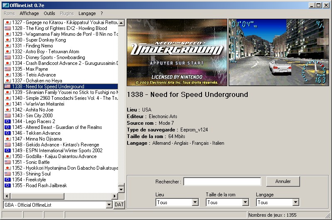Click the OfflineList application icon in title bar
The width and height of the screenshot is (332, 220).
point(5,5)
